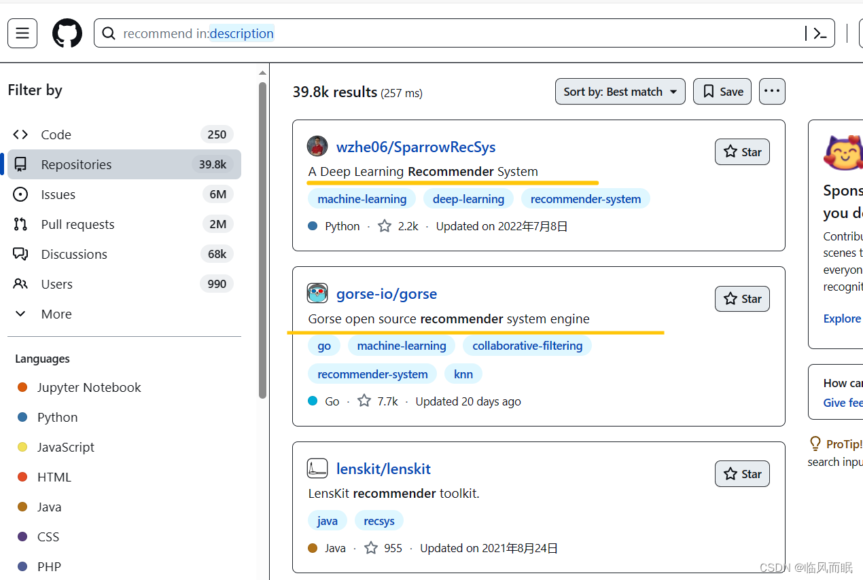Screen dimensions: 863x580
Task: Click the 39.8k results count text
Action: (335, 92)
